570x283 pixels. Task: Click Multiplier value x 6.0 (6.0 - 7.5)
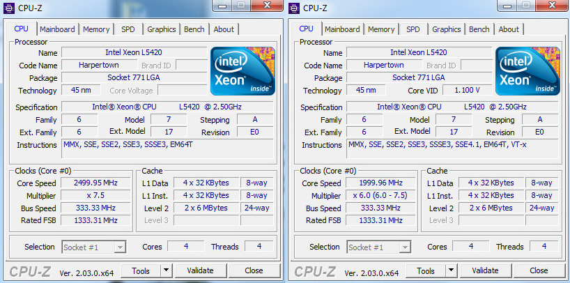[380, 196]
